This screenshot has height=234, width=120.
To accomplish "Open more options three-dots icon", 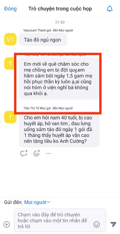I will pyautogui.click(x=49, y=153).
